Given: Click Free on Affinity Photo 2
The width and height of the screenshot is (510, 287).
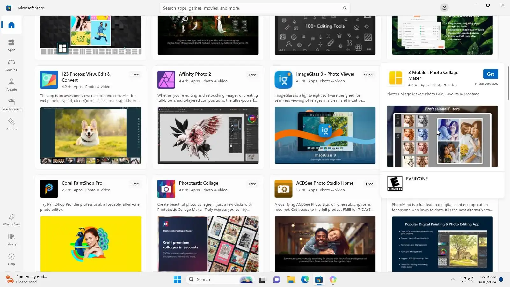Looking at the screenshot, I should [x=252, y=75].
